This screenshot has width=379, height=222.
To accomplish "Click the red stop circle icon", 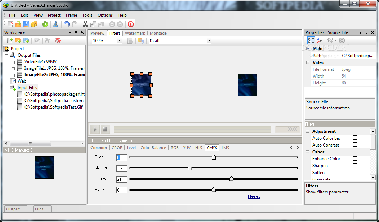I will (131, 24).
